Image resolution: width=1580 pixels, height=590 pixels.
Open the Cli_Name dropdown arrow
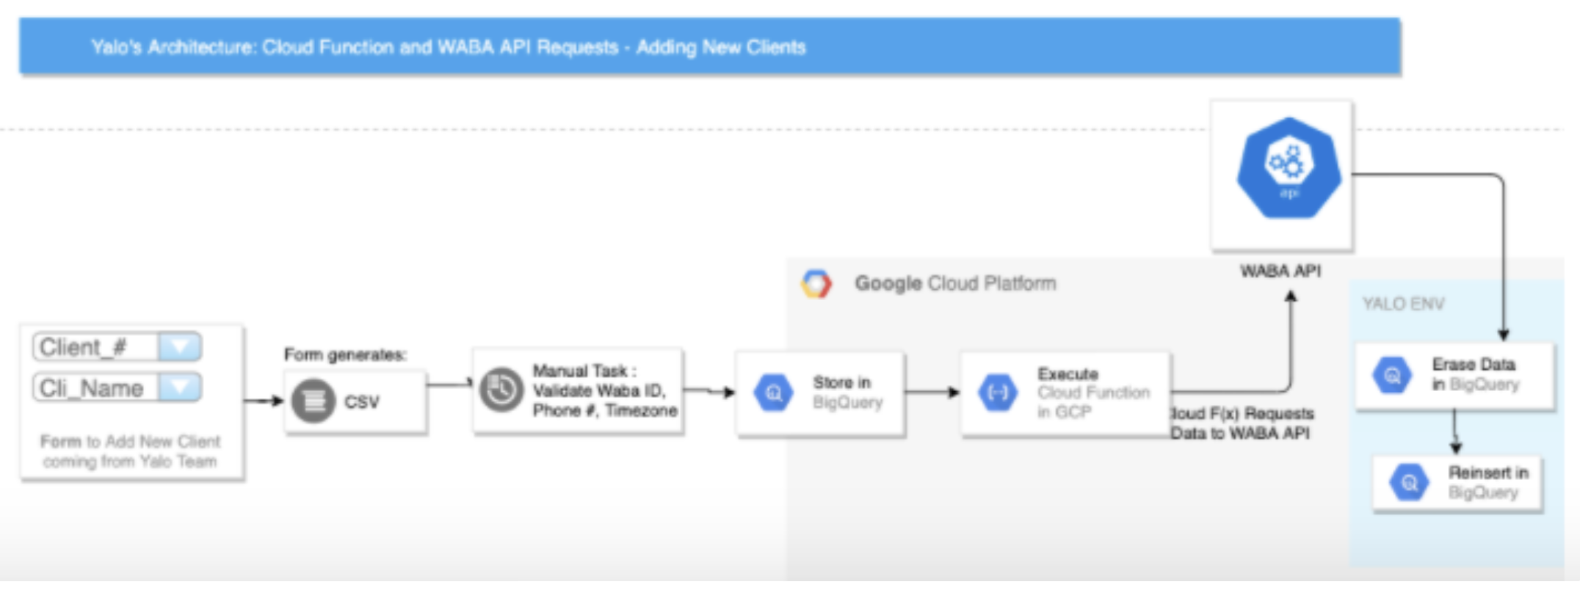pos(180,387)
